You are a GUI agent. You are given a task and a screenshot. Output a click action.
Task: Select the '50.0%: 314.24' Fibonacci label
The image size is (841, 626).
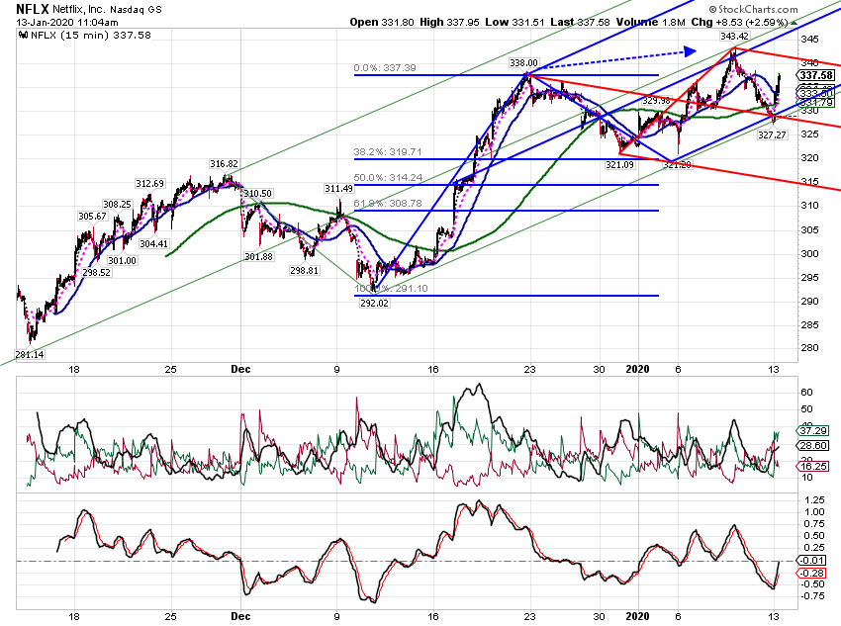pyautogui.click(x=388, y=178)
